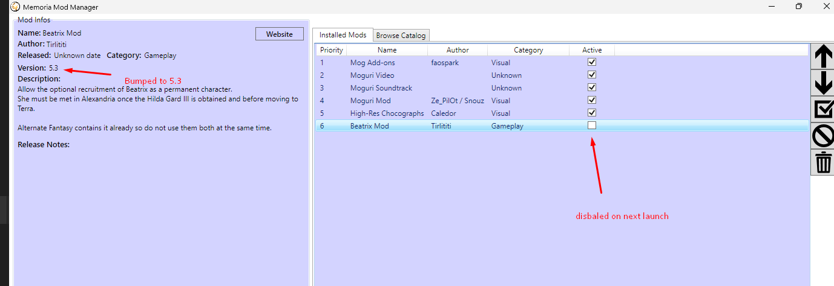Disable the Moguri Mod Active checkbox

point(592,100)
